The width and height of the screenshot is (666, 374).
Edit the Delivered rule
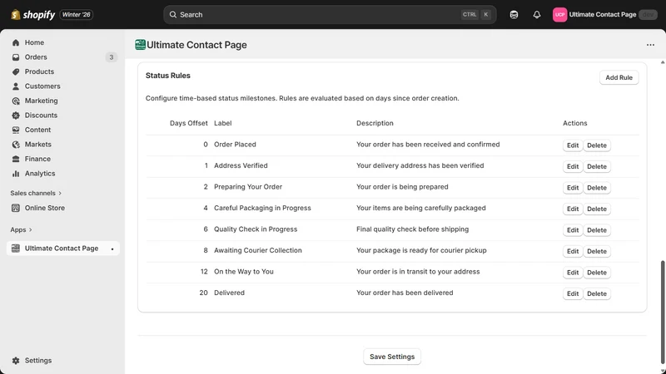573,293
